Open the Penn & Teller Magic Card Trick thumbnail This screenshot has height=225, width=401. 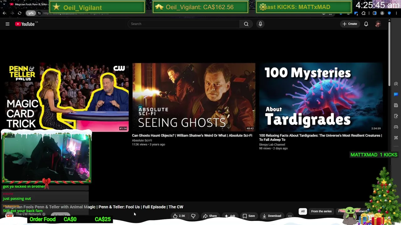click(67, 97)
